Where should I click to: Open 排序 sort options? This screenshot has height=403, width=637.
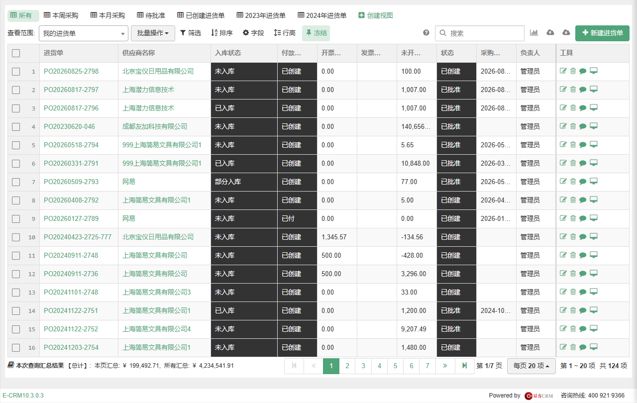point(222,33)
